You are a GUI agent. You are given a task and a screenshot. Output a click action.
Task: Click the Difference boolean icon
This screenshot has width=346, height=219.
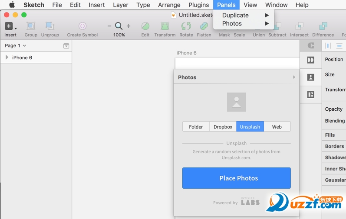pos(323,26)
